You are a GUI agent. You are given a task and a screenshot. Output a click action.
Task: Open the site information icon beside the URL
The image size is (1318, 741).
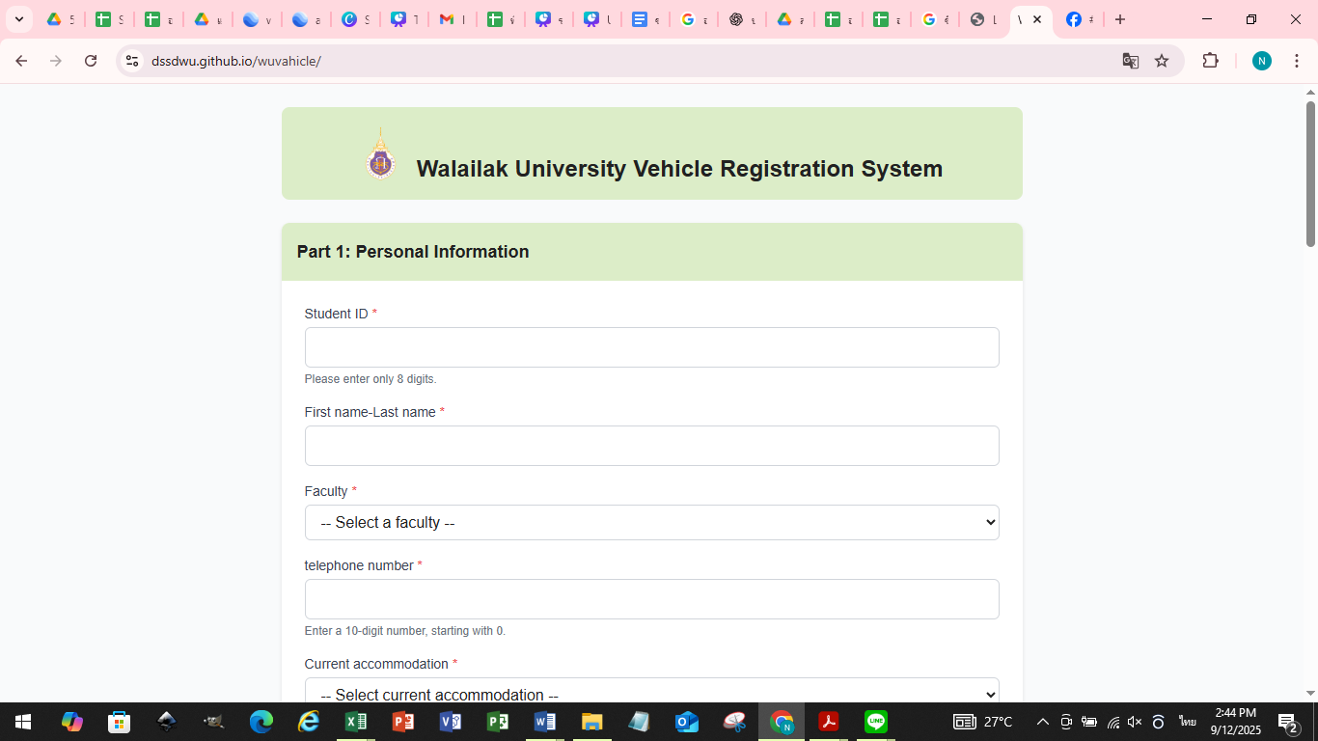[132, 61]
